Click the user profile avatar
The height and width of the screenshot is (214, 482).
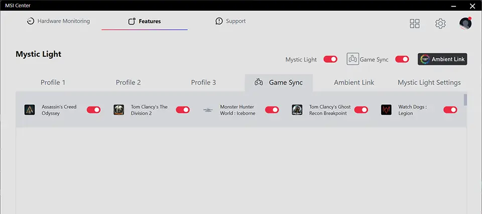pos(465,24)
